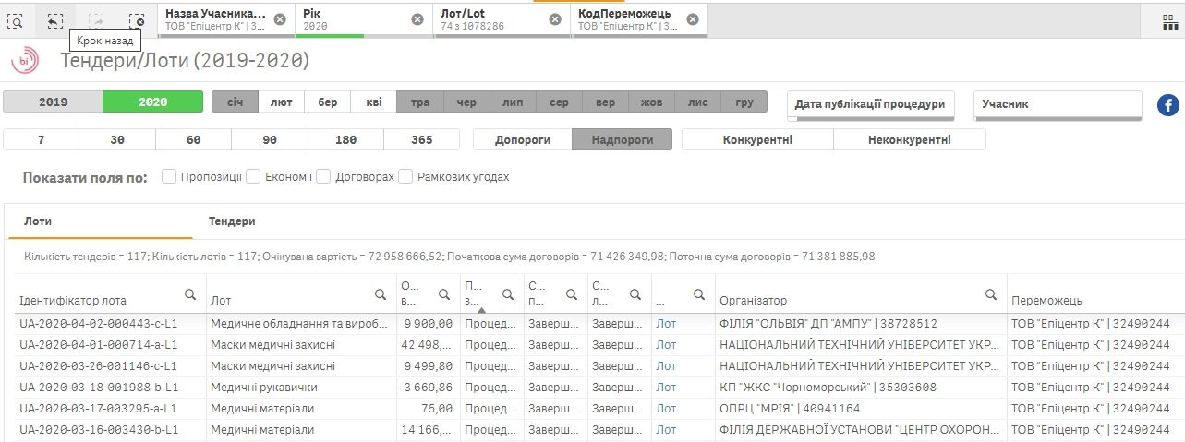Open the Facebook share icon
The width and height of the screenshot is (1185, 442).
[x=1168, y=105]
